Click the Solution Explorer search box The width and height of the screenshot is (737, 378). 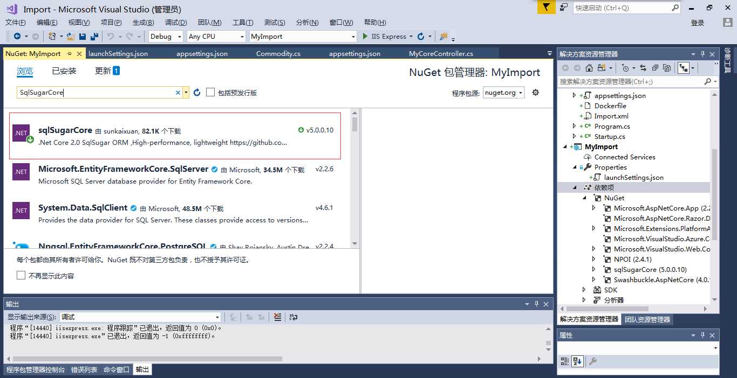(x=631, y=81)
